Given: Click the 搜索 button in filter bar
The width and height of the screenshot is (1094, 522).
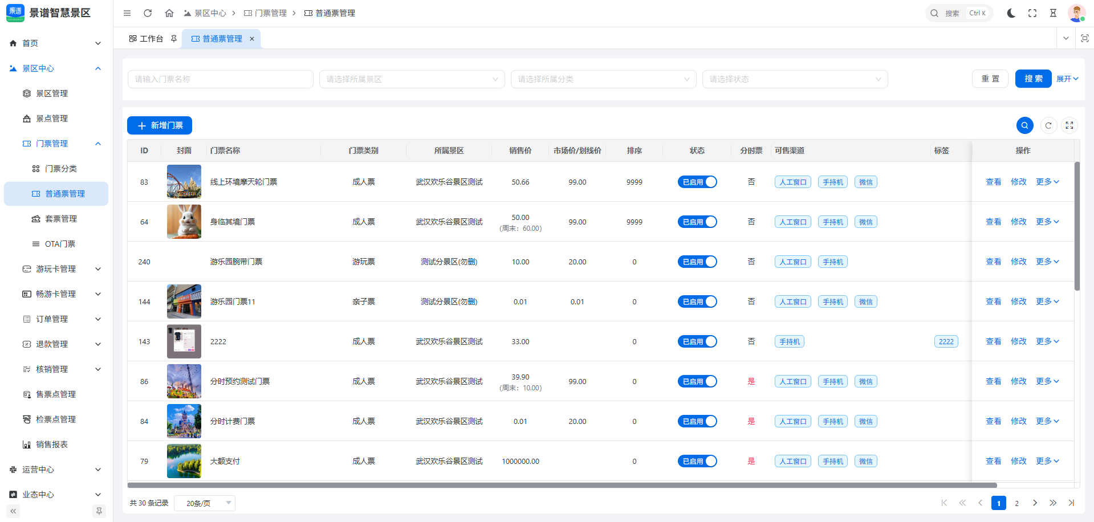Looking at the screenshot, I should pos(1034,79).
